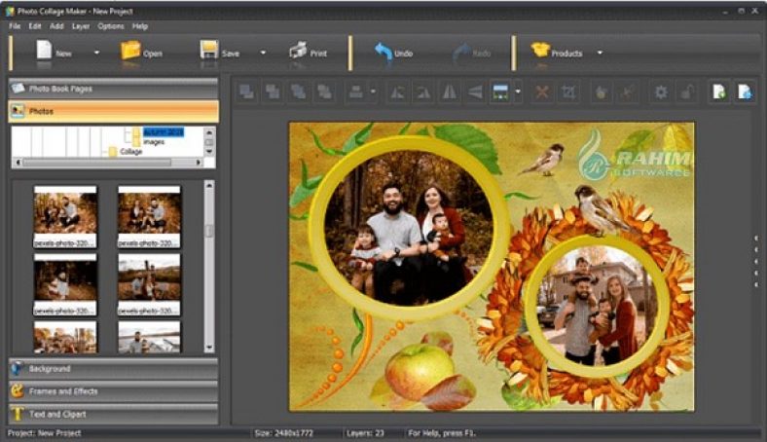Screen dimensions: 767x442
Task: Open the Save dropdown arrow
Action: [263, 53]
